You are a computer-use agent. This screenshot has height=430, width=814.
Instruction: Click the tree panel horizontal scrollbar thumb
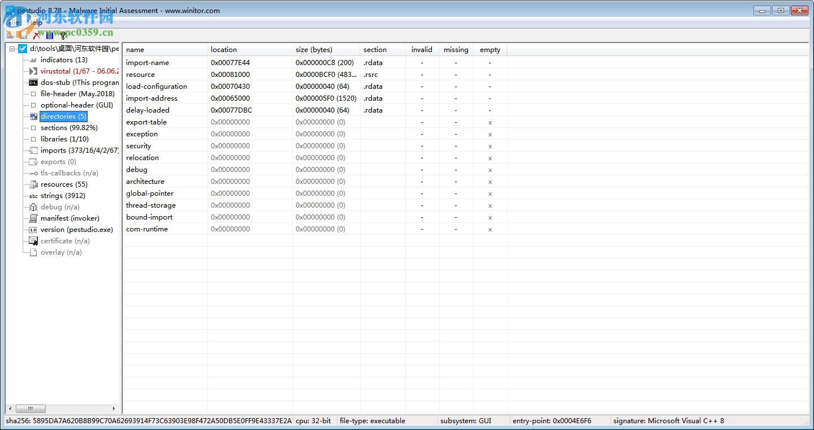31,408
